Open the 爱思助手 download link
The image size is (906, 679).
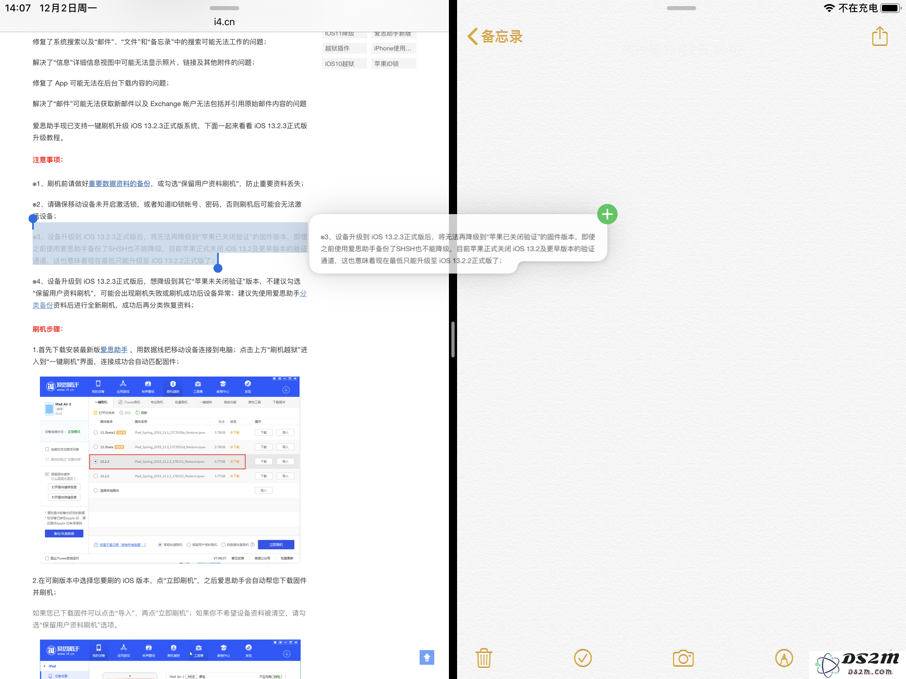click(114, 350)
